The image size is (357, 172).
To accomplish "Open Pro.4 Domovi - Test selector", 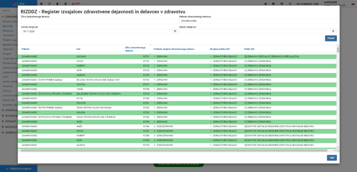I will (x=308, y=4).
